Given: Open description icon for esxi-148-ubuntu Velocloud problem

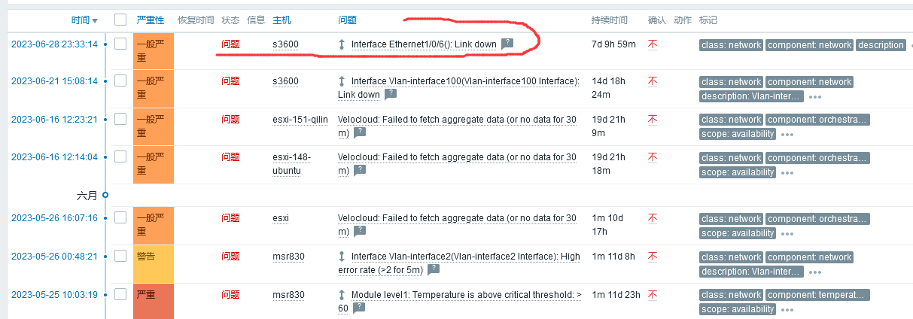Looking at the screenshot, I should [360, 170].
